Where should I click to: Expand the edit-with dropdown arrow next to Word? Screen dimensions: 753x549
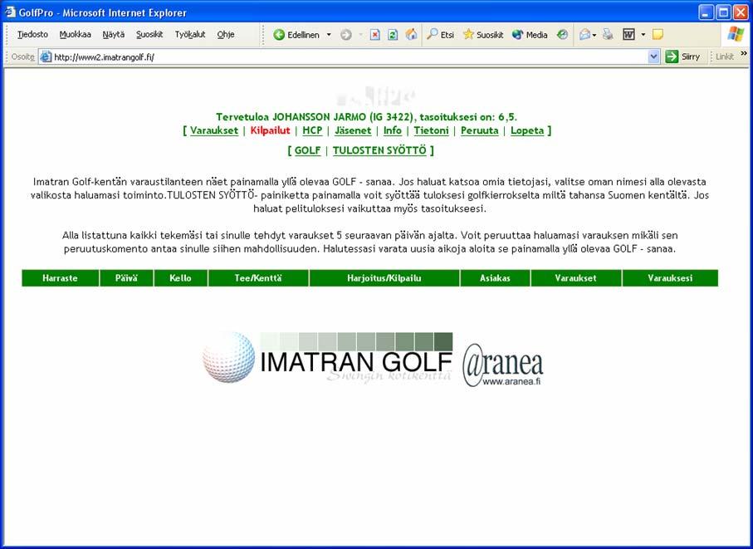click(643, 35)
